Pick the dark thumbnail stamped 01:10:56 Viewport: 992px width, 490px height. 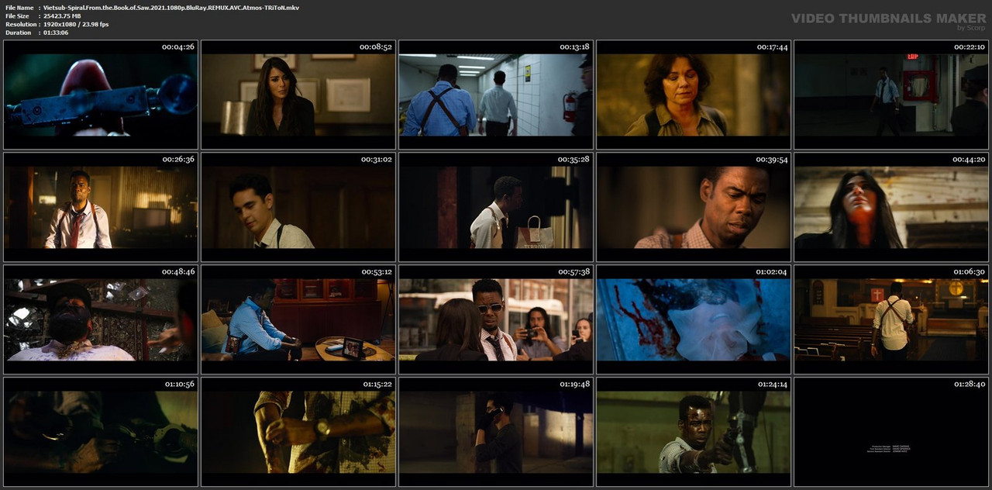101,432
